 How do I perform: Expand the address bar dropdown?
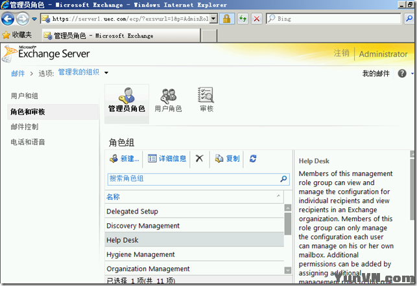[x=213, y=19]
